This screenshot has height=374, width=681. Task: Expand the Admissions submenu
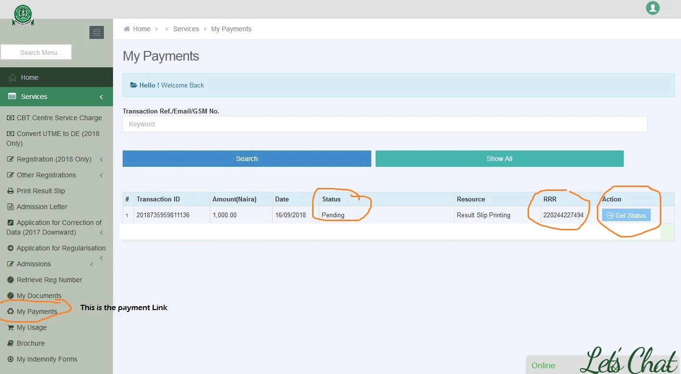pyautogui.click(x=91, y=264)
